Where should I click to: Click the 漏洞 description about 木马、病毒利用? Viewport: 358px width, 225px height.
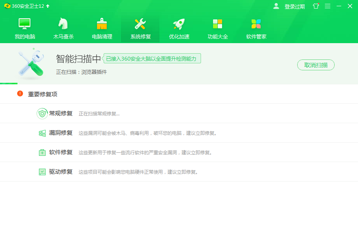pos(148,133)
